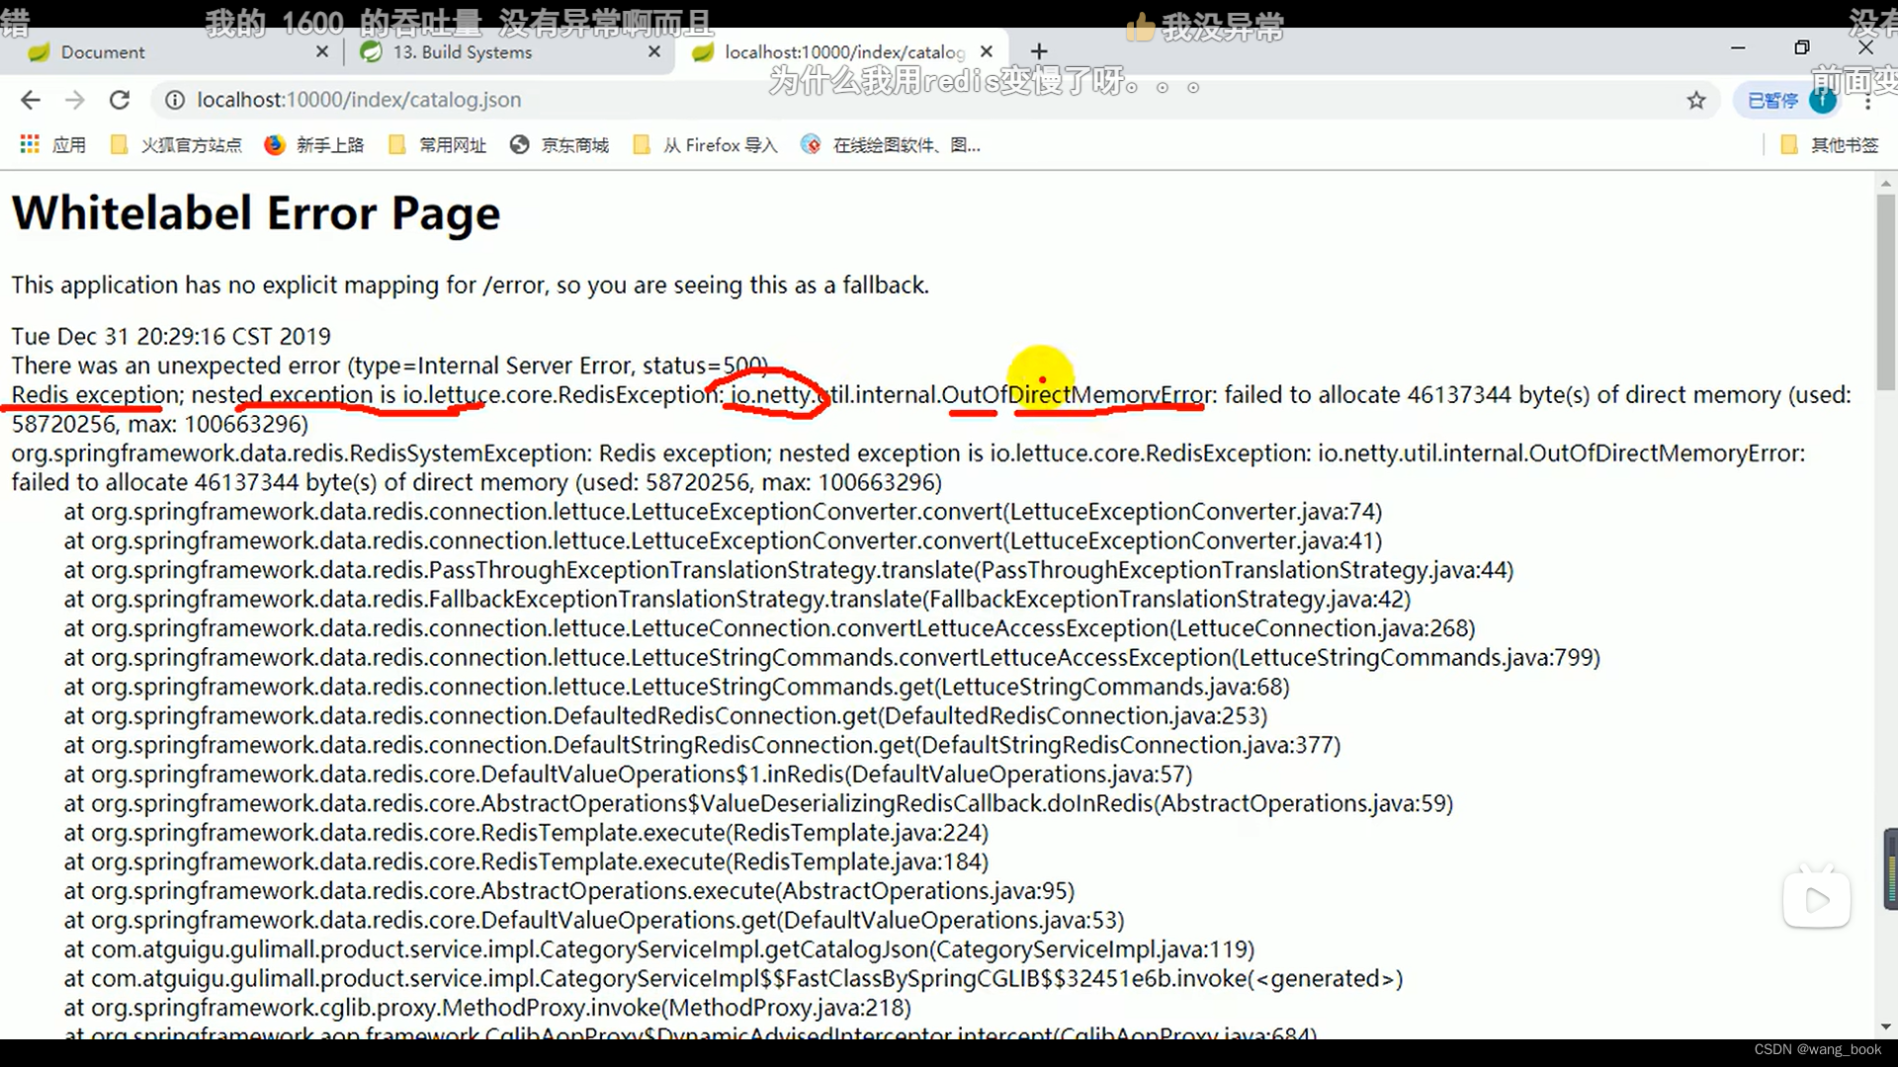This screenshot has height=1067, width=1898.
Task: Open the 新手上路 Firefox bookmark
Action: [x=314, y=145]
